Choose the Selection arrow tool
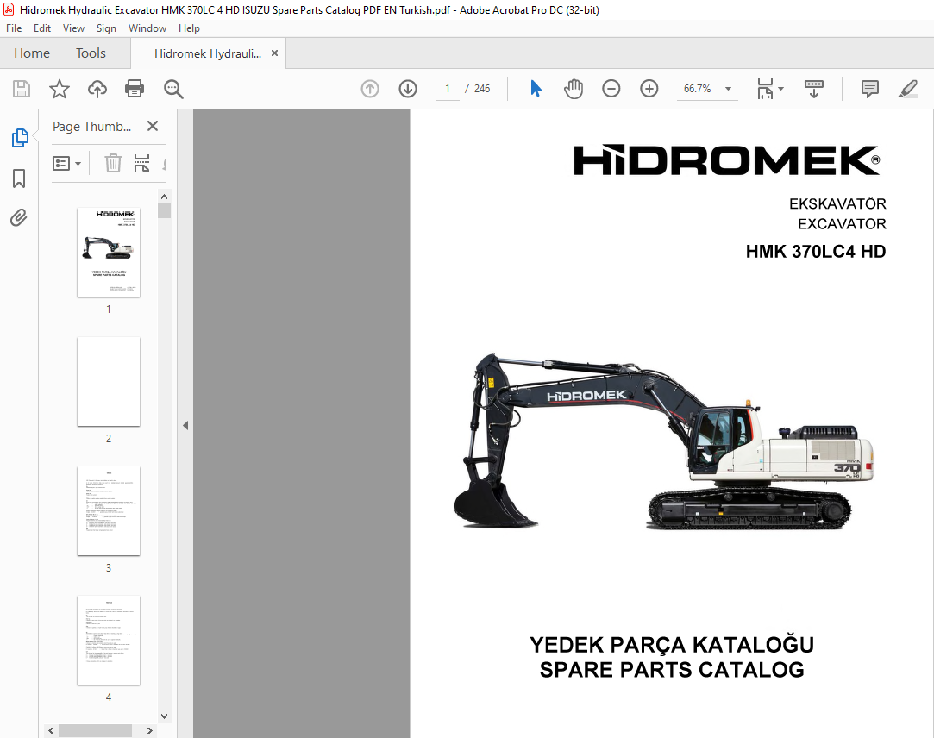The height and width of the screenshot is (738, 934). (x=536, y=89)
